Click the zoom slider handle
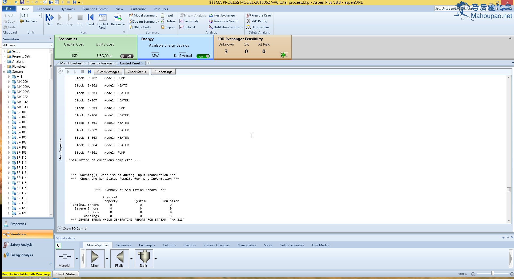This screenshot has width=514, height=279. click(x=493, y=274)
